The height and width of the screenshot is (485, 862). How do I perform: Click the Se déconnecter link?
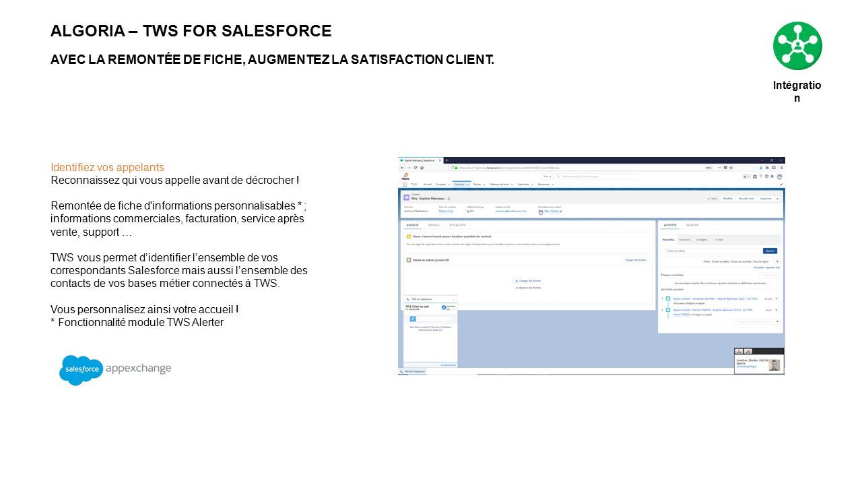[x=448, y=365]
